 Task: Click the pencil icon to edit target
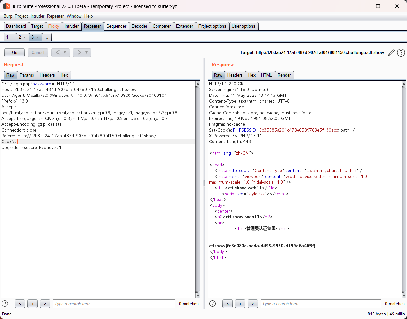pos(391,53)
